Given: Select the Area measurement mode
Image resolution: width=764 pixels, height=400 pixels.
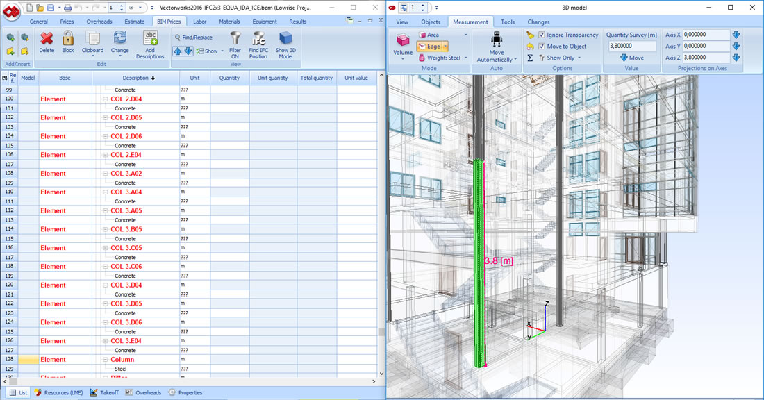Looking at the screenshot, I should tap(429, 35).
